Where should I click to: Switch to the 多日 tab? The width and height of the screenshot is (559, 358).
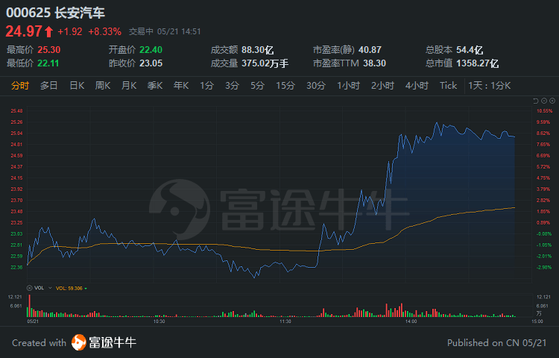click(x=49, y=86)
